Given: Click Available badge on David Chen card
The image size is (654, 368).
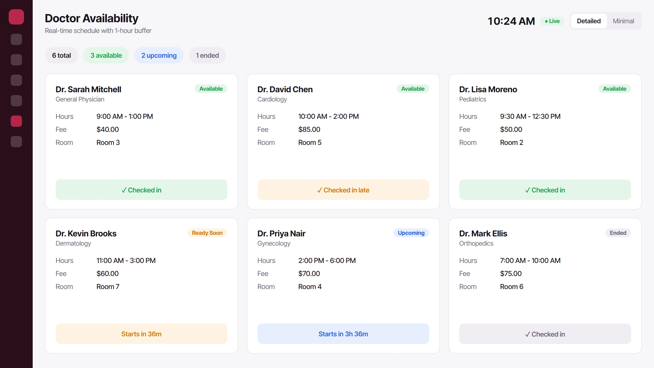Looking at the screenshot, I should [413, 89].
